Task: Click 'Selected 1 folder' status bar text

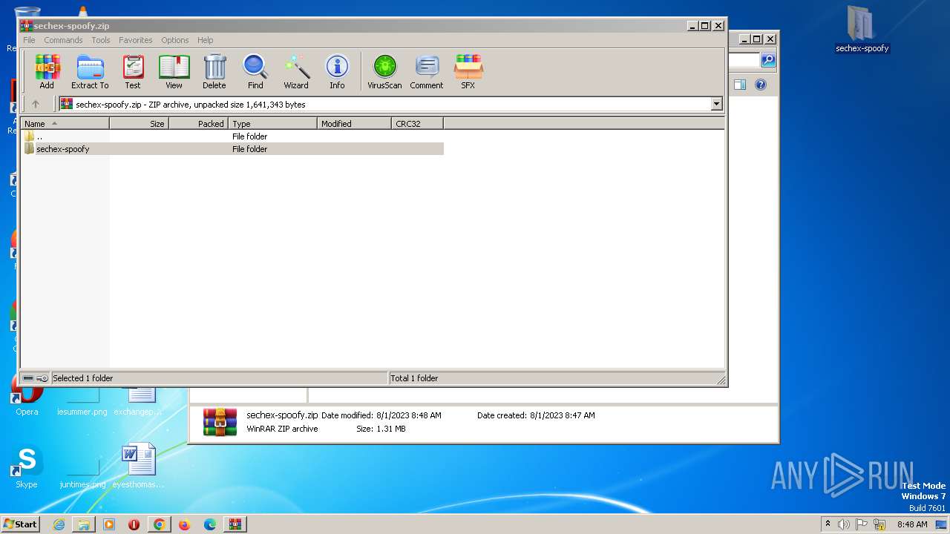Action: point(83,378)
